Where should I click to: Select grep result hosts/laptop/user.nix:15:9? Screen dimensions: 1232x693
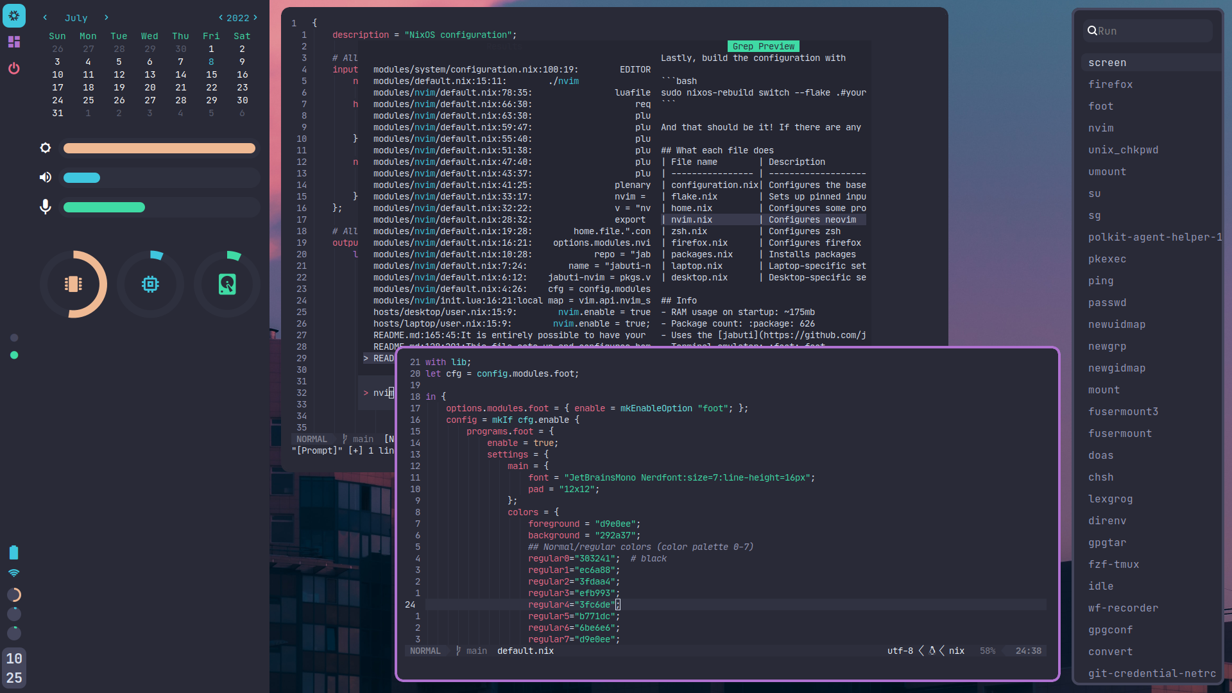[512, 323]
